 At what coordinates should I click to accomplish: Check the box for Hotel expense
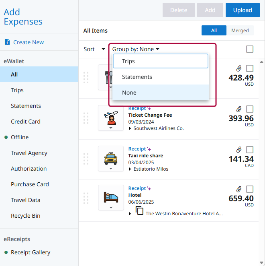[250, 189]
